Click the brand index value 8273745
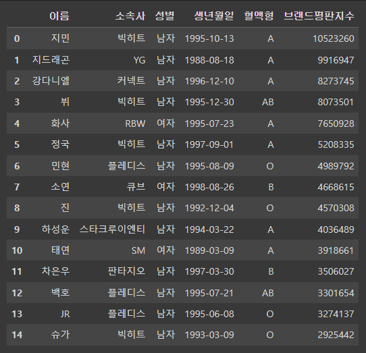The image size is (366, 353). [x=336, y=82]
